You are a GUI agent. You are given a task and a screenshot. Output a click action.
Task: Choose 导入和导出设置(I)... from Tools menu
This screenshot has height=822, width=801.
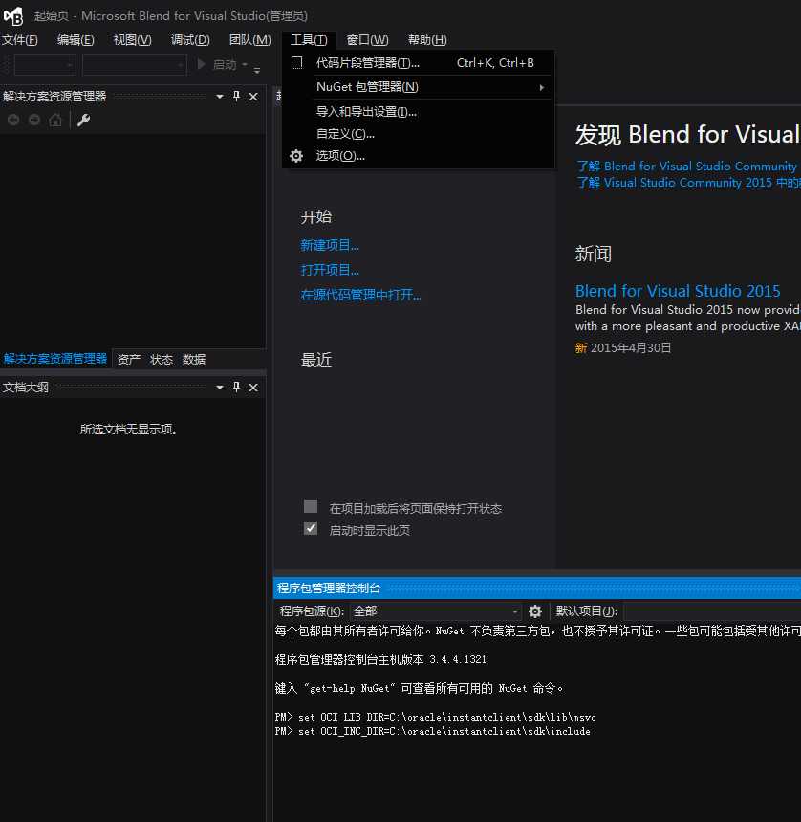(x=419, y=112)
